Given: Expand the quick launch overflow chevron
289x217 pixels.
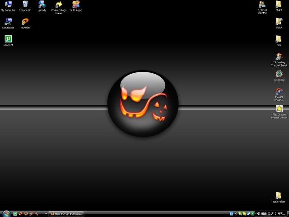Looking at the screenshot, I should (46, 213).
